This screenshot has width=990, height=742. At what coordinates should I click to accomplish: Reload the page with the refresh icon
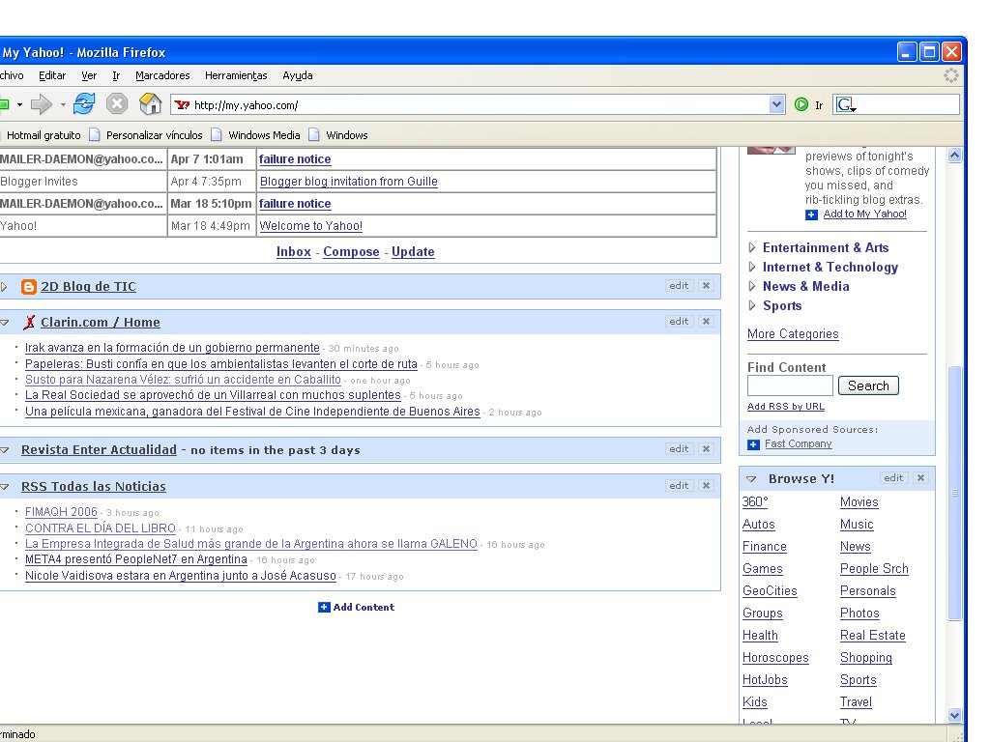84,103
